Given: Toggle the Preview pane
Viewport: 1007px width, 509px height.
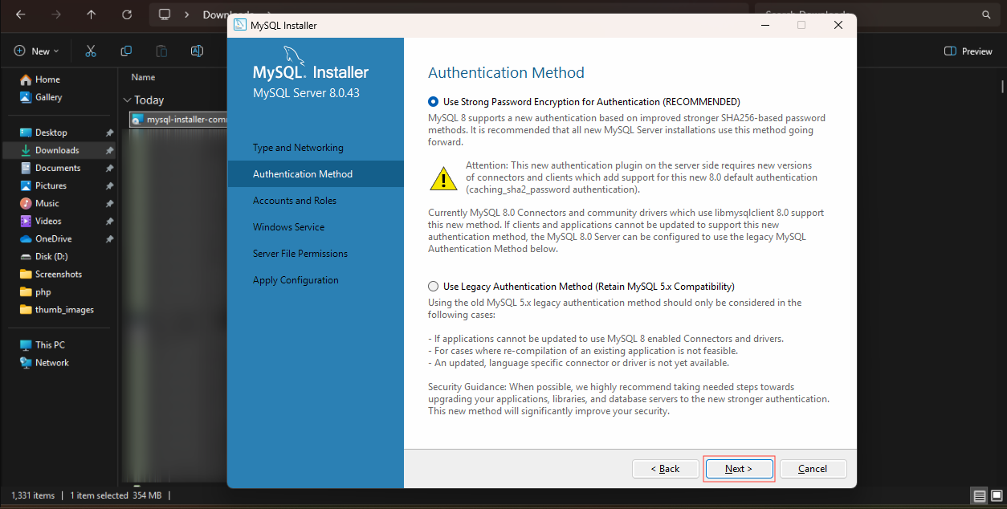Looking at the screenshot, I should (968, 51).
